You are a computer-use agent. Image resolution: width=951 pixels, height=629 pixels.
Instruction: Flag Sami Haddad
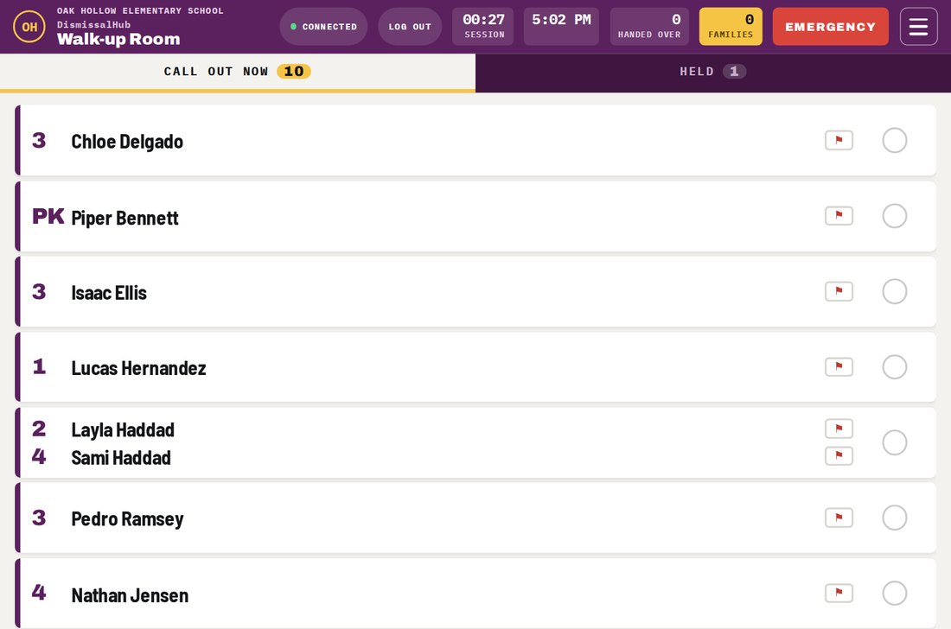point(839,455)
